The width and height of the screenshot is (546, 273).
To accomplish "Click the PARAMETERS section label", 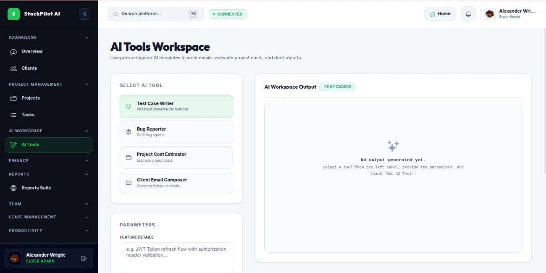I will tap(137, 225).
